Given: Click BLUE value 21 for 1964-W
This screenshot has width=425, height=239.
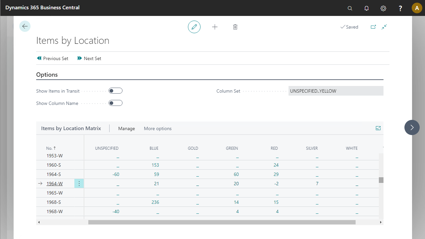Looking at the screenshot, I should click(156, 184).
